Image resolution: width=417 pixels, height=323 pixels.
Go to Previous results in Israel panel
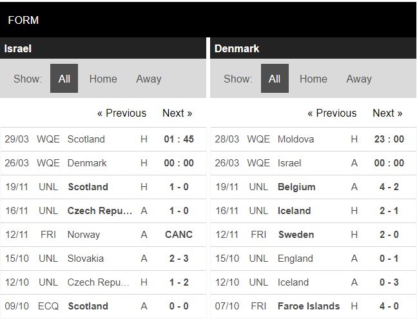pos(122,113)
